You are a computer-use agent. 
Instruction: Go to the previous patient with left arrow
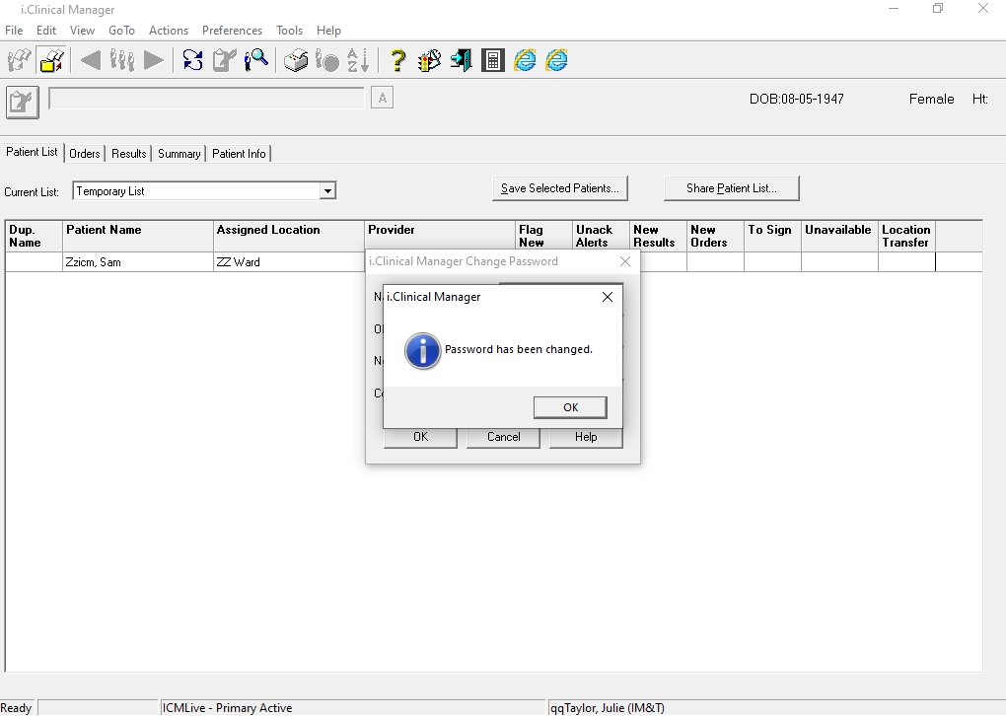point(90,60)
